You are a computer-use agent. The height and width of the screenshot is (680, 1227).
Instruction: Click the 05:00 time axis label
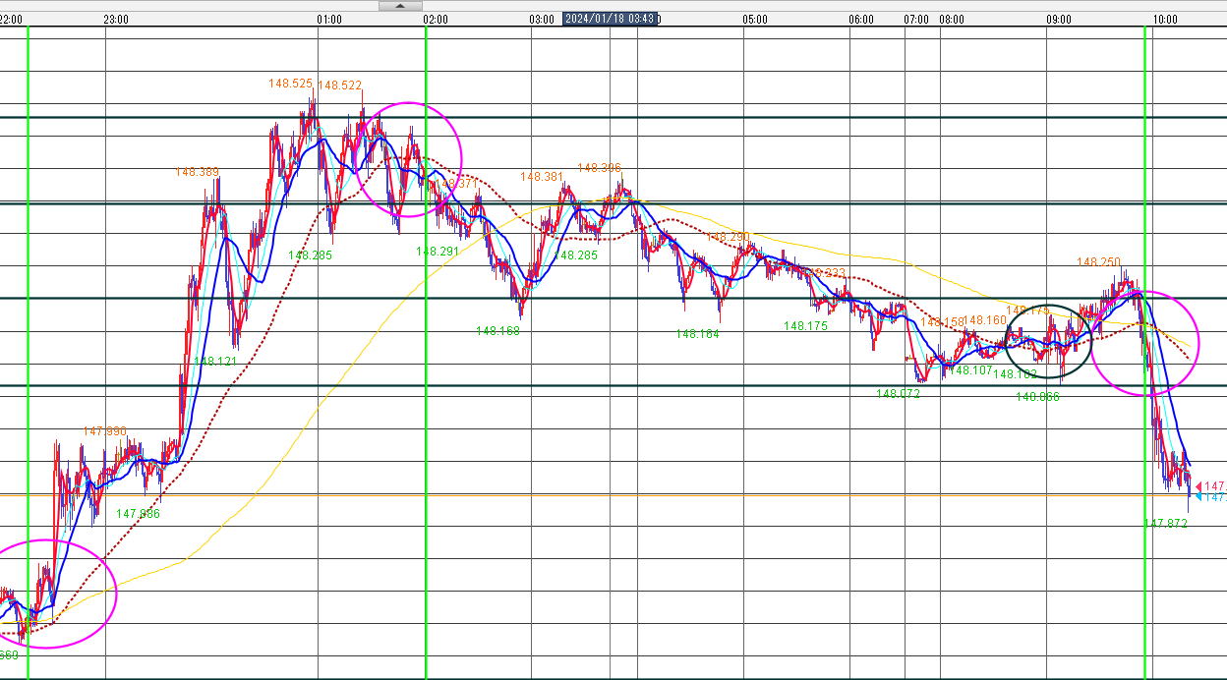pyautogui.click(x=755, y=19)
